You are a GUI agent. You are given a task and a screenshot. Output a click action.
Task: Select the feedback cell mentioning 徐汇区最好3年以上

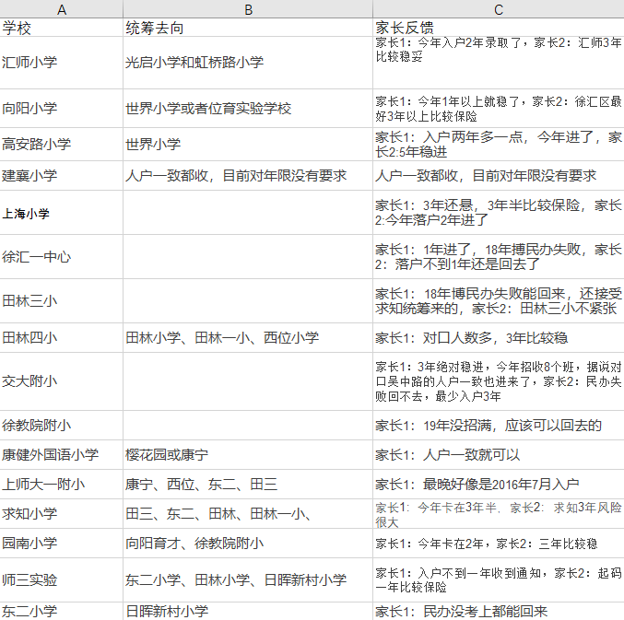[499, 109]
